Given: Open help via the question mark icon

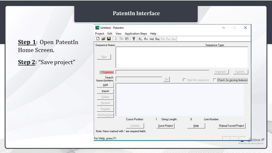Looking at the screenshot, I should (x=134, y=39).
